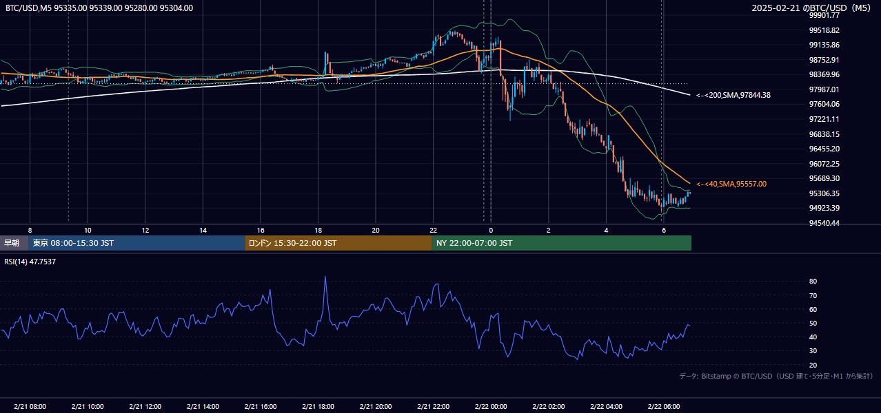This screenshot has height=413, width=881.
Task: Select the 200 SMA label 97844.38
Action: [733, 95]
